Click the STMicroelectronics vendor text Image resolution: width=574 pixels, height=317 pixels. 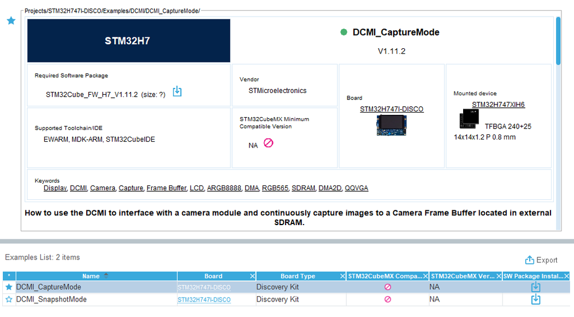pyautogui.click(x=278, y=91)
